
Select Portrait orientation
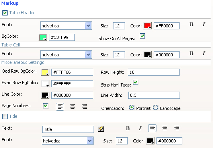(131, 108)
